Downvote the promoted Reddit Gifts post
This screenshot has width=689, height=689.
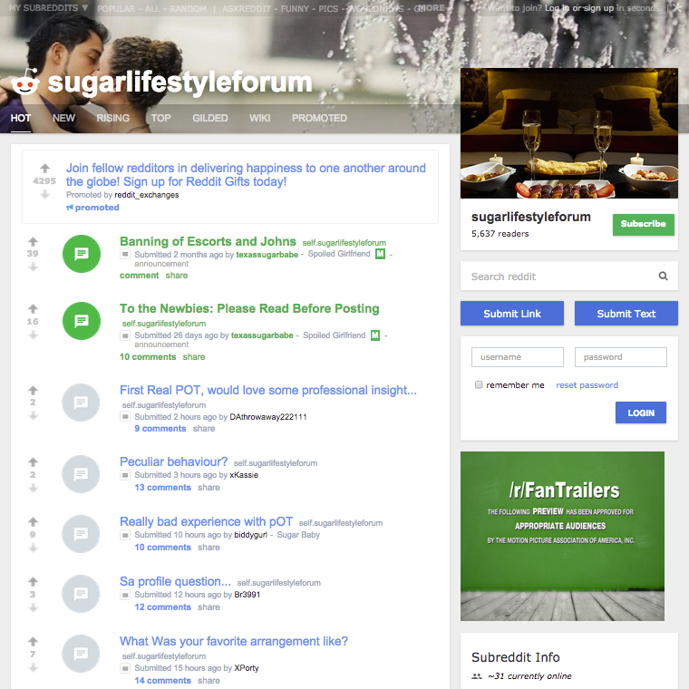point(44,194)
